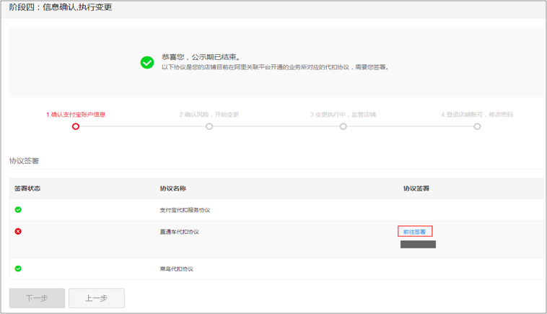
Task: Click step label 2.确认风险，开始变更
Action: click(x=209, y=115)
